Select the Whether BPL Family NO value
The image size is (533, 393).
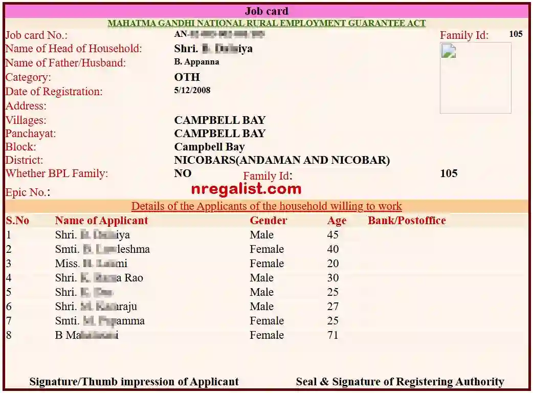click(182, 173)
